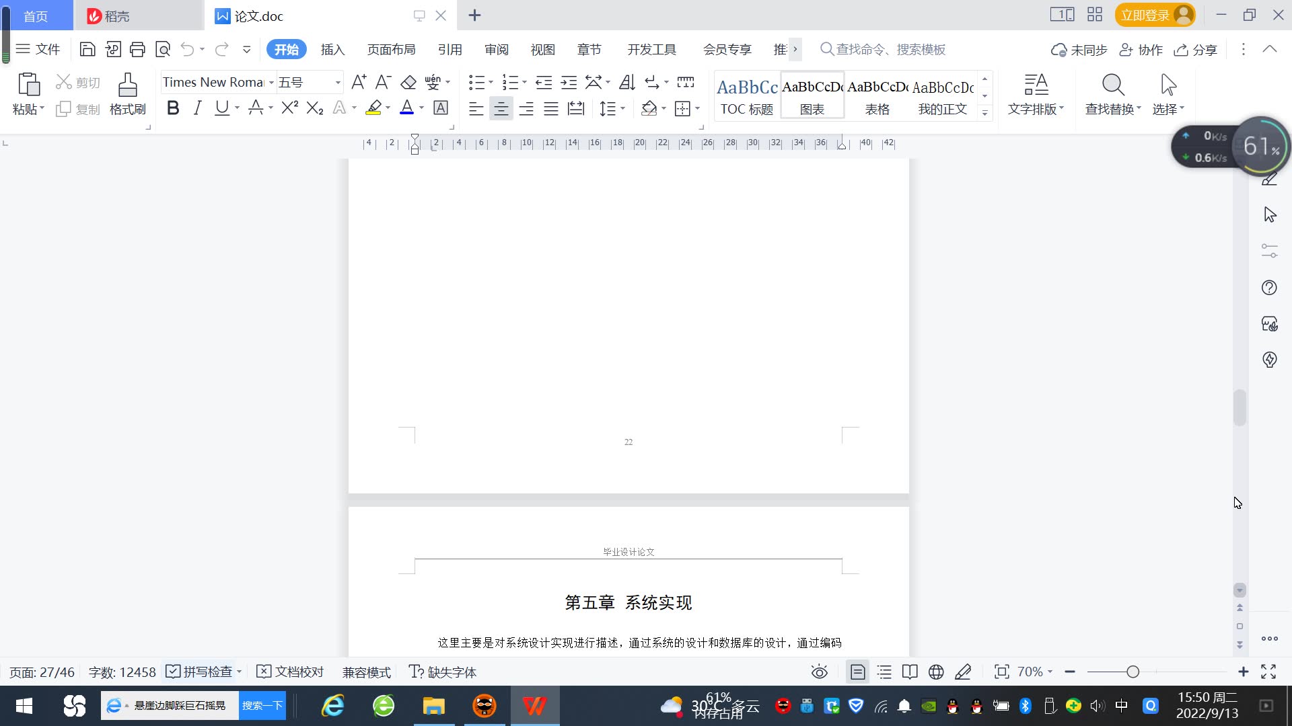The width and height of the screenshot is (1292, 726).
Task: Apply subscript X₂ formatting
Action: click(315, 108)
